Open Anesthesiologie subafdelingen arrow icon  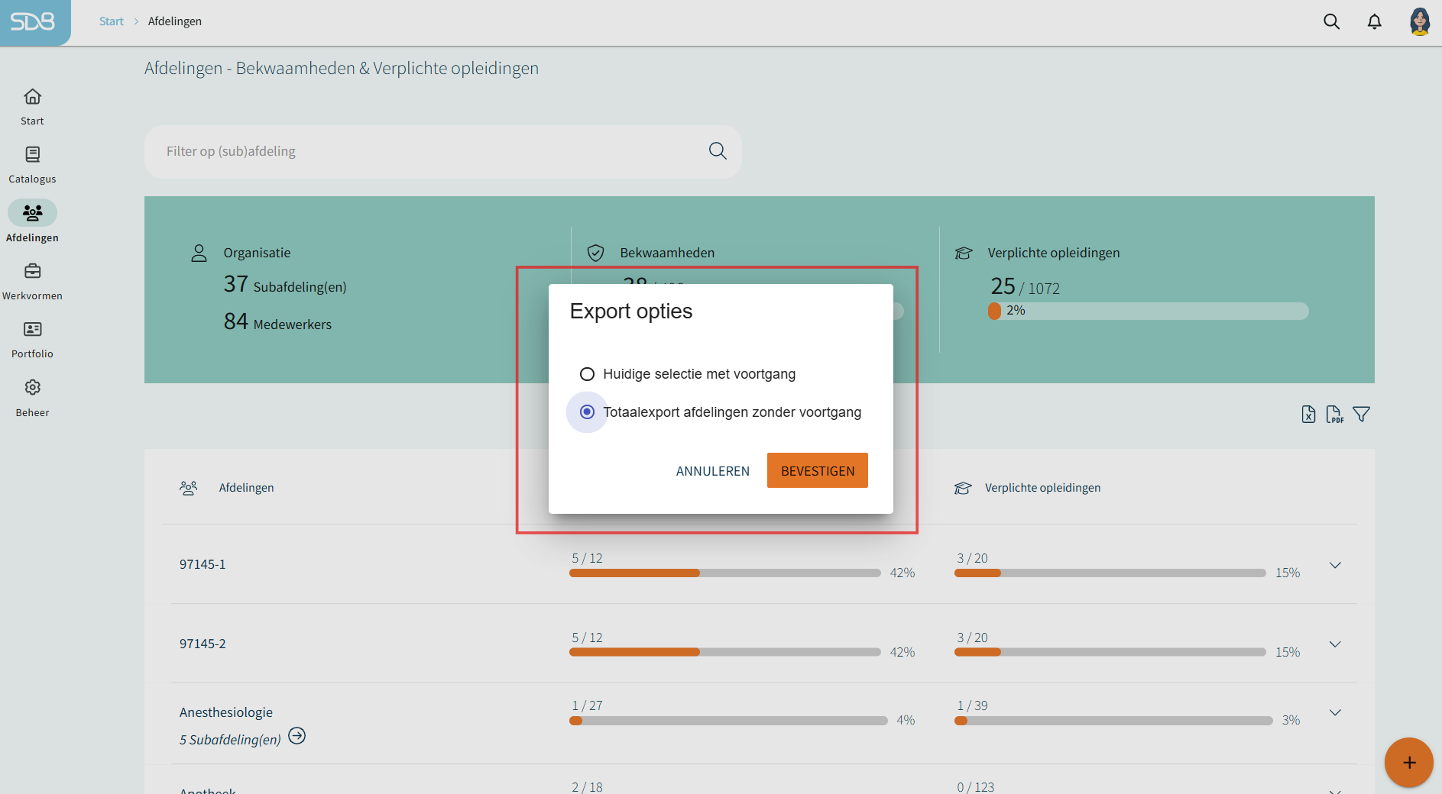pos(297,736)
